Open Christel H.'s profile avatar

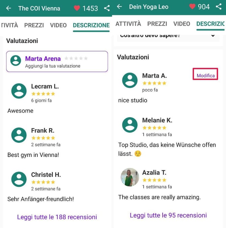pyautogui.click(x=19, y=179)
